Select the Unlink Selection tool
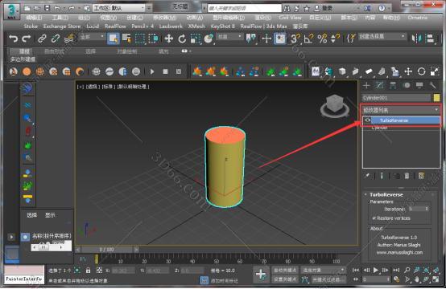Viewport: 446px width, 289px height. click(x=56, y=39)
